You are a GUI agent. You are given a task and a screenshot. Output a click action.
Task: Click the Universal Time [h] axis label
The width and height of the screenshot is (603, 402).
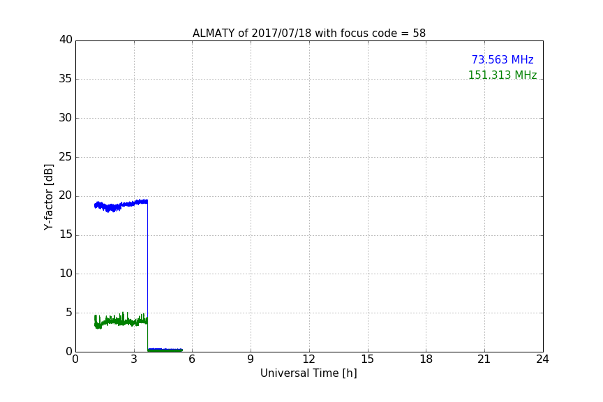tap(308, 373)
